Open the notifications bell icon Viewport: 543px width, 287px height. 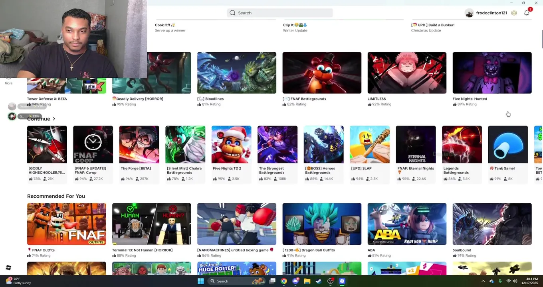[527, 13]
